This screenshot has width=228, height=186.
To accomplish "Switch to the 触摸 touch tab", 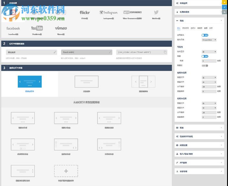I will point(206,28).
